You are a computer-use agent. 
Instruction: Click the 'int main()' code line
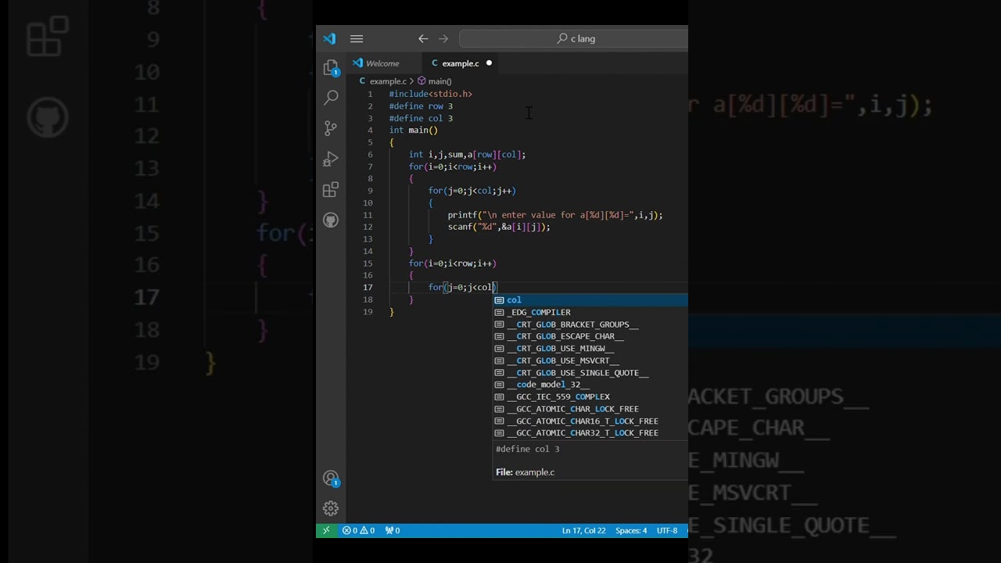[414, 131]
